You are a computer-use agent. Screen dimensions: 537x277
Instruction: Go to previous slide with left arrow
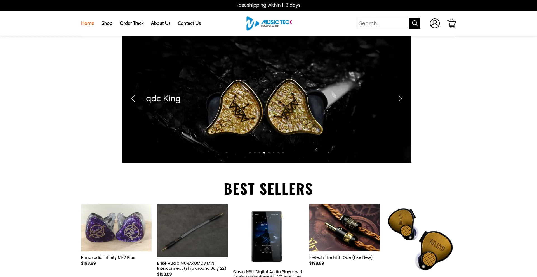(133, 98)
